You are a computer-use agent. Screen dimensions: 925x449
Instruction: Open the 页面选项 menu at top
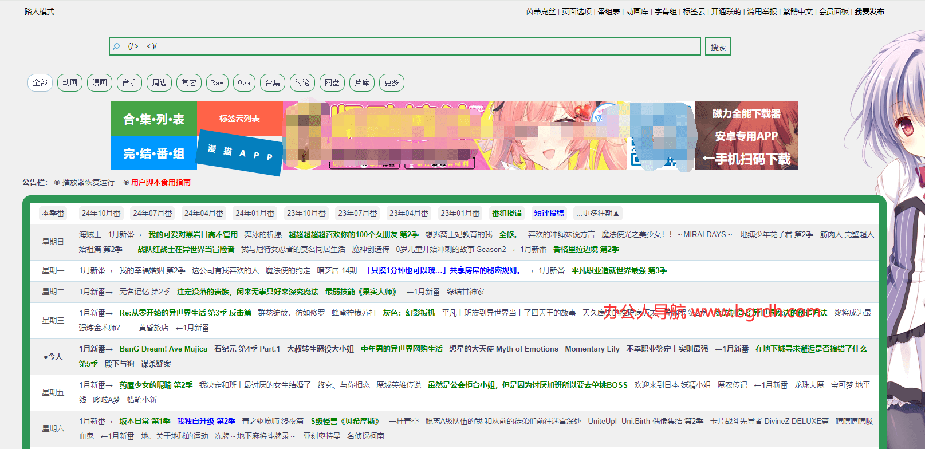pos(576,12)
